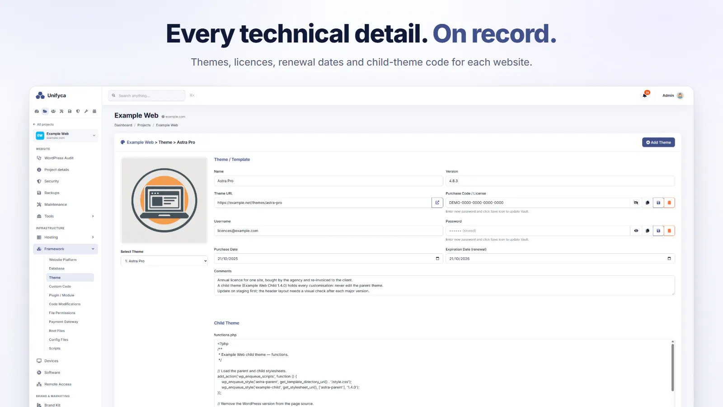Open Projects breadcrumb link
The width and height of the screenshot is (723, 407).
click(x=144, y=125)
